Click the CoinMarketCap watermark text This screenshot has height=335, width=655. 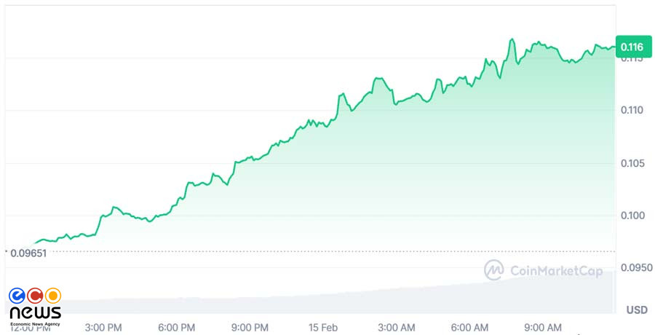click(557, 271)
